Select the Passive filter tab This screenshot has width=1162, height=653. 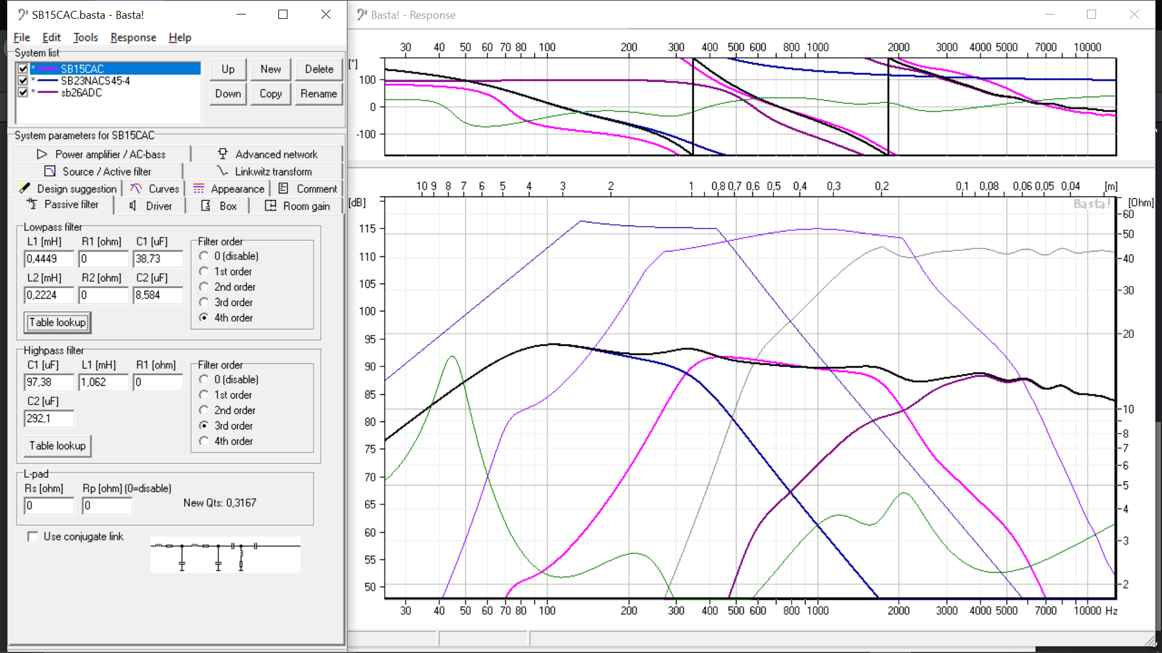62,205
